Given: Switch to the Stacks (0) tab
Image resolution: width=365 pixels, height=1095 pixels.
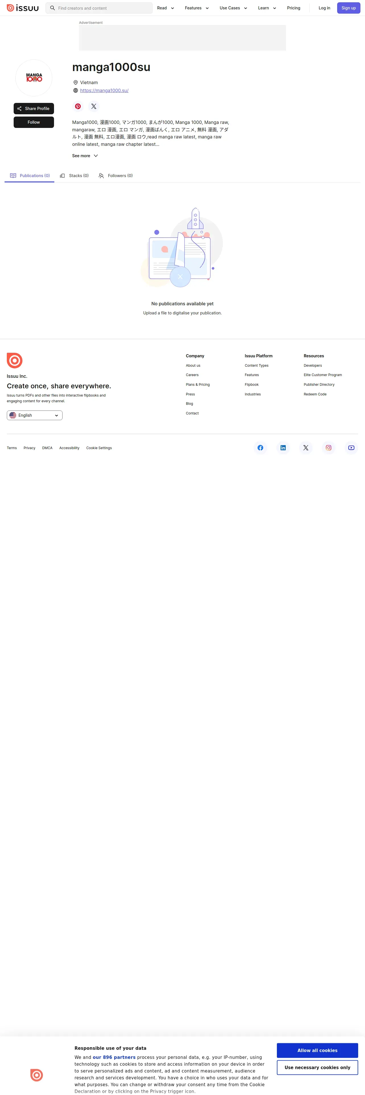Looking at the screenshot, I should point(74,176).
